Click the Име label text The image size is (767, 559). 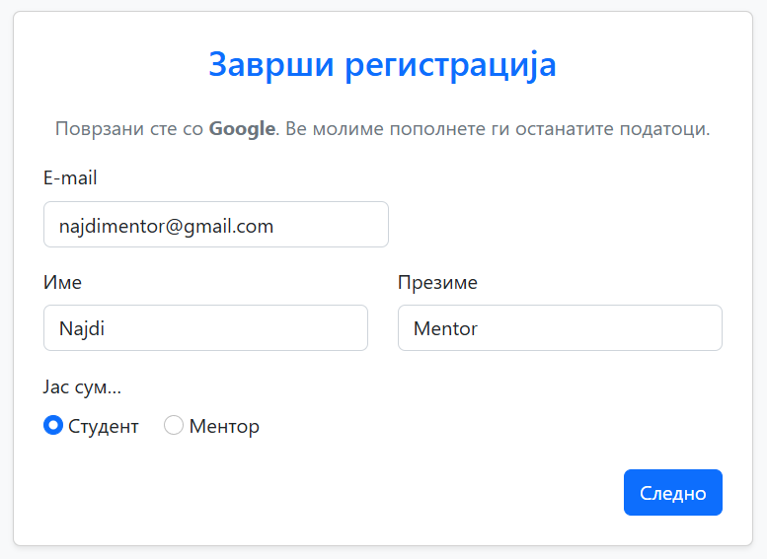pos(62,283)
